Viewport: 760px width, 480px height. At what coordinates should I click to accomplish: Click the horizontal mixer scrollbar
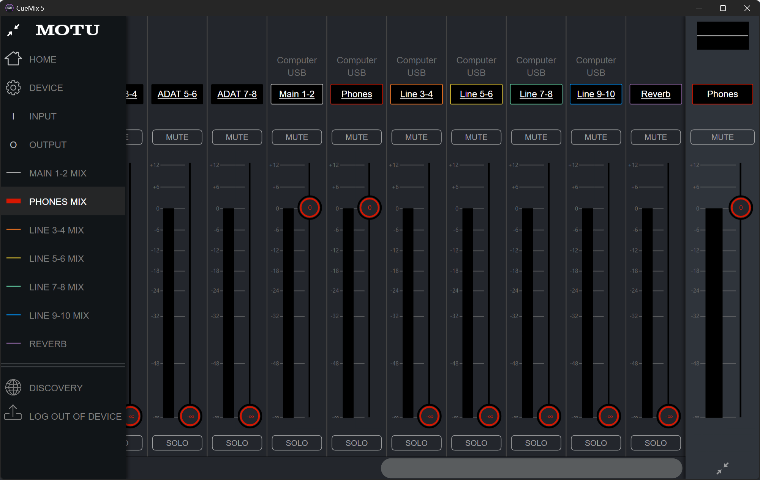coord(531,468)
